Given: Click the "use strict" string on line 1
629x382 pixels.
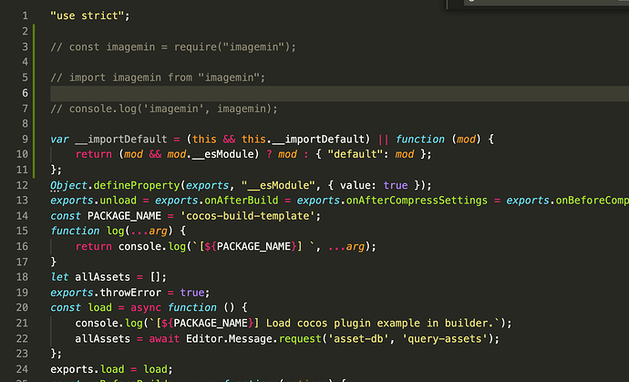Looking at the screenshot, I should [x=87, y=15].
